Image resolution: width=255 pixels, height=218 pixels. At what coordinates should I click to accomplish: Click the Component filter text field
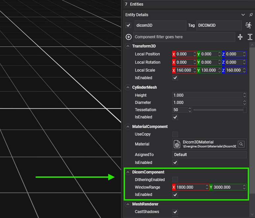tap(184, 37)
